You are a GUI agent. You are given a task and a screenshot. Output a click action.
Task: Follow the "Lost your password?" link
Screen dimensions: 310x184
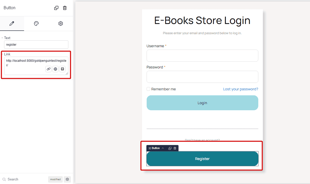coord(240,89)
